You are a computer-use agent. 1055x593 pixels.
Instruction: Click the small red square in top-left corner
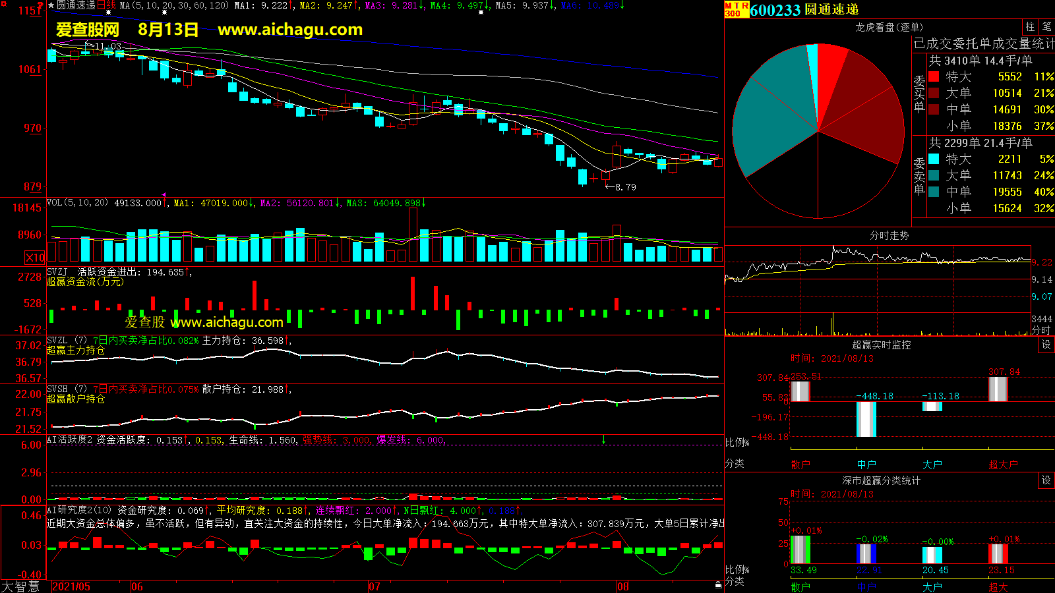[x=4, y=5]
